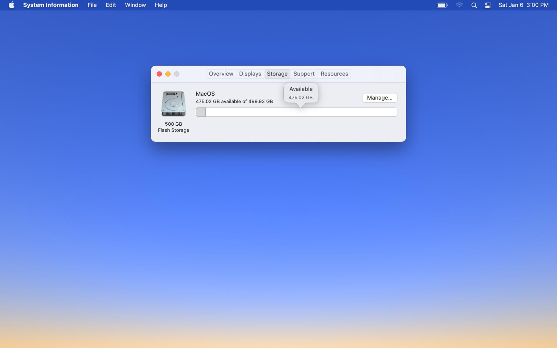Open the Wi-Fi status menu
Viewport: 557px width, 348px height.
(x=459, y=5)
